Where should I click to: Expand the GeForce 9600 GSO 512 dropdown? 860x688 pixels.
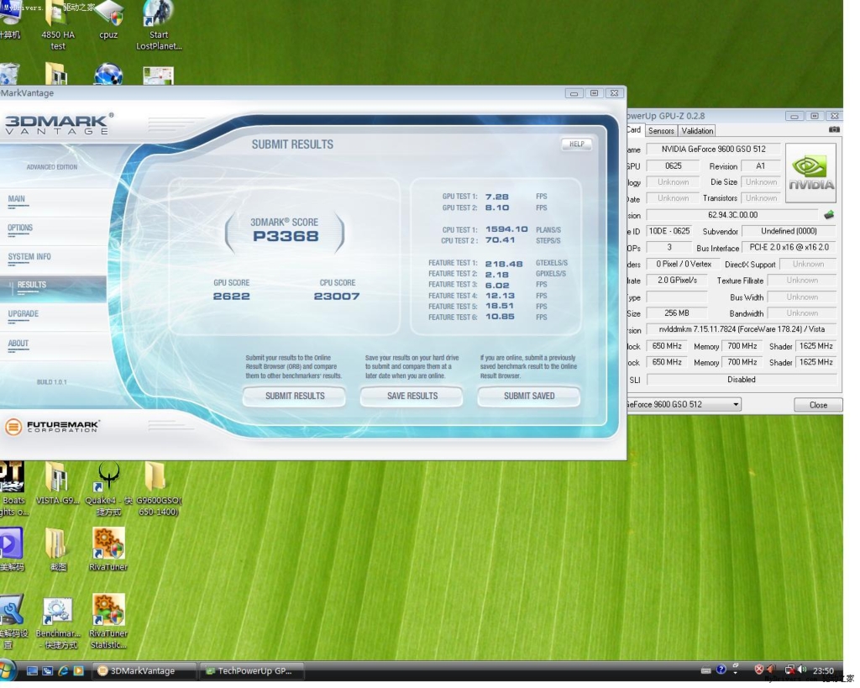[x=736, y=404]
